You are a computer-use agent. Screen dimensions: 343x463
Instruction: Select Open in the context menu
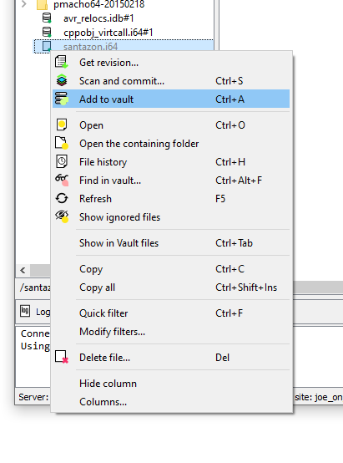tap(171, 125)
